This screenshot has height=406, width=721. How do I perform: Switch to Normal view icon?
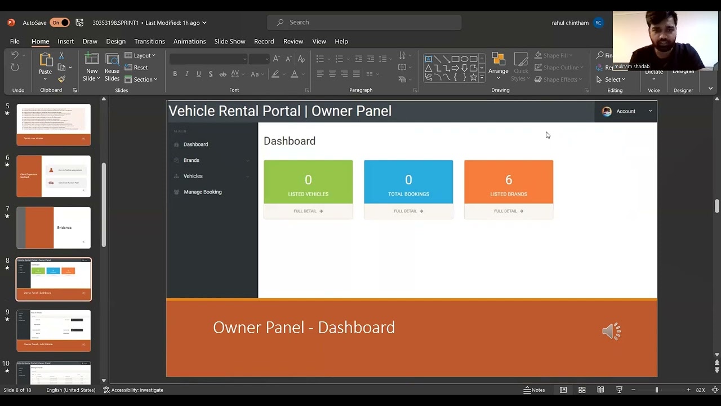point(563,390)
